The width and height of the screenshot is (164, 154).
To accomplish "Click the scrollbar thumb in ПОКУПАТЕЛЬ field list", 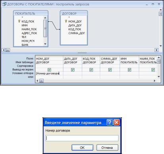I will click(45, 29).
